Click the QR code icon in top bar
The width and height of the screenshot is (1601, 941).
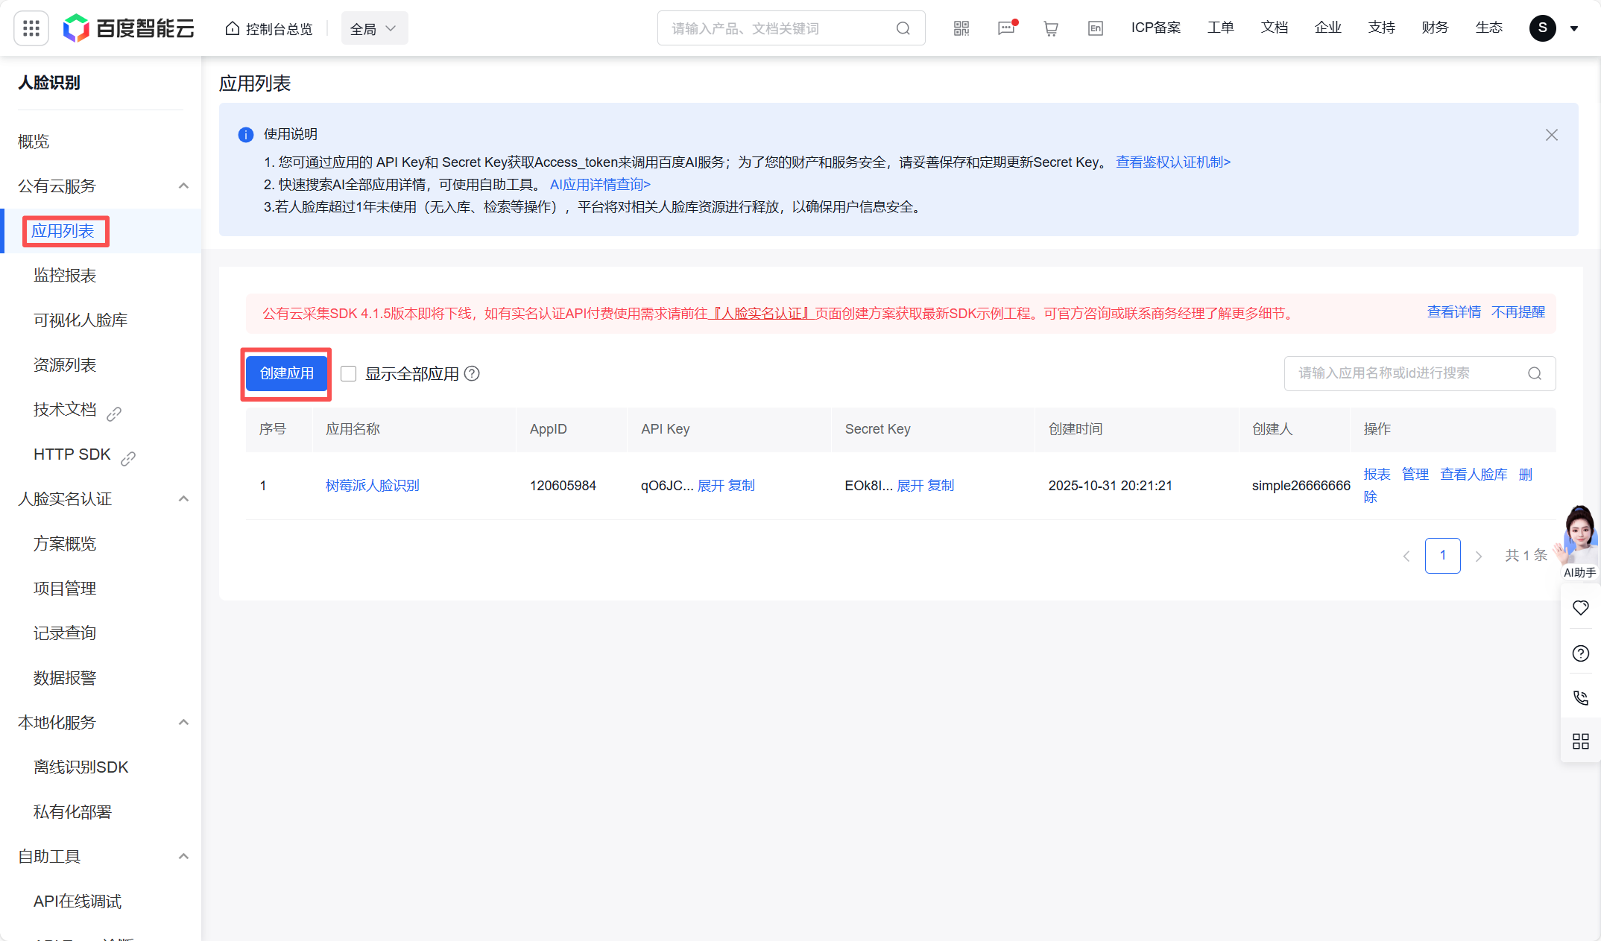961,28
